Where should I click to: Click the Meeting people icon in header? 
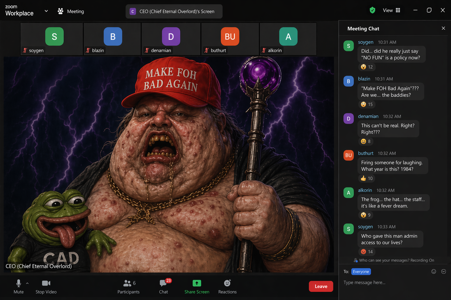pyautogui.click(x=61, y=11)
